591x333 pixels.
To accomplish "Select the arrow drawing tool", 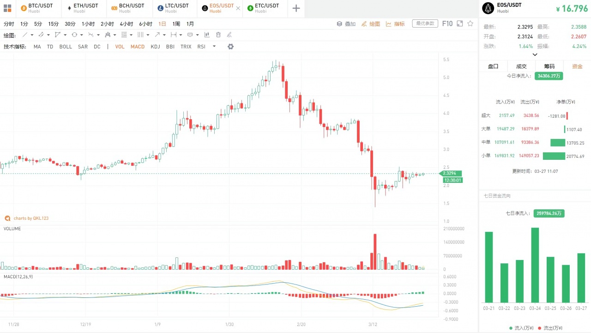I will (x=157, y=35).
